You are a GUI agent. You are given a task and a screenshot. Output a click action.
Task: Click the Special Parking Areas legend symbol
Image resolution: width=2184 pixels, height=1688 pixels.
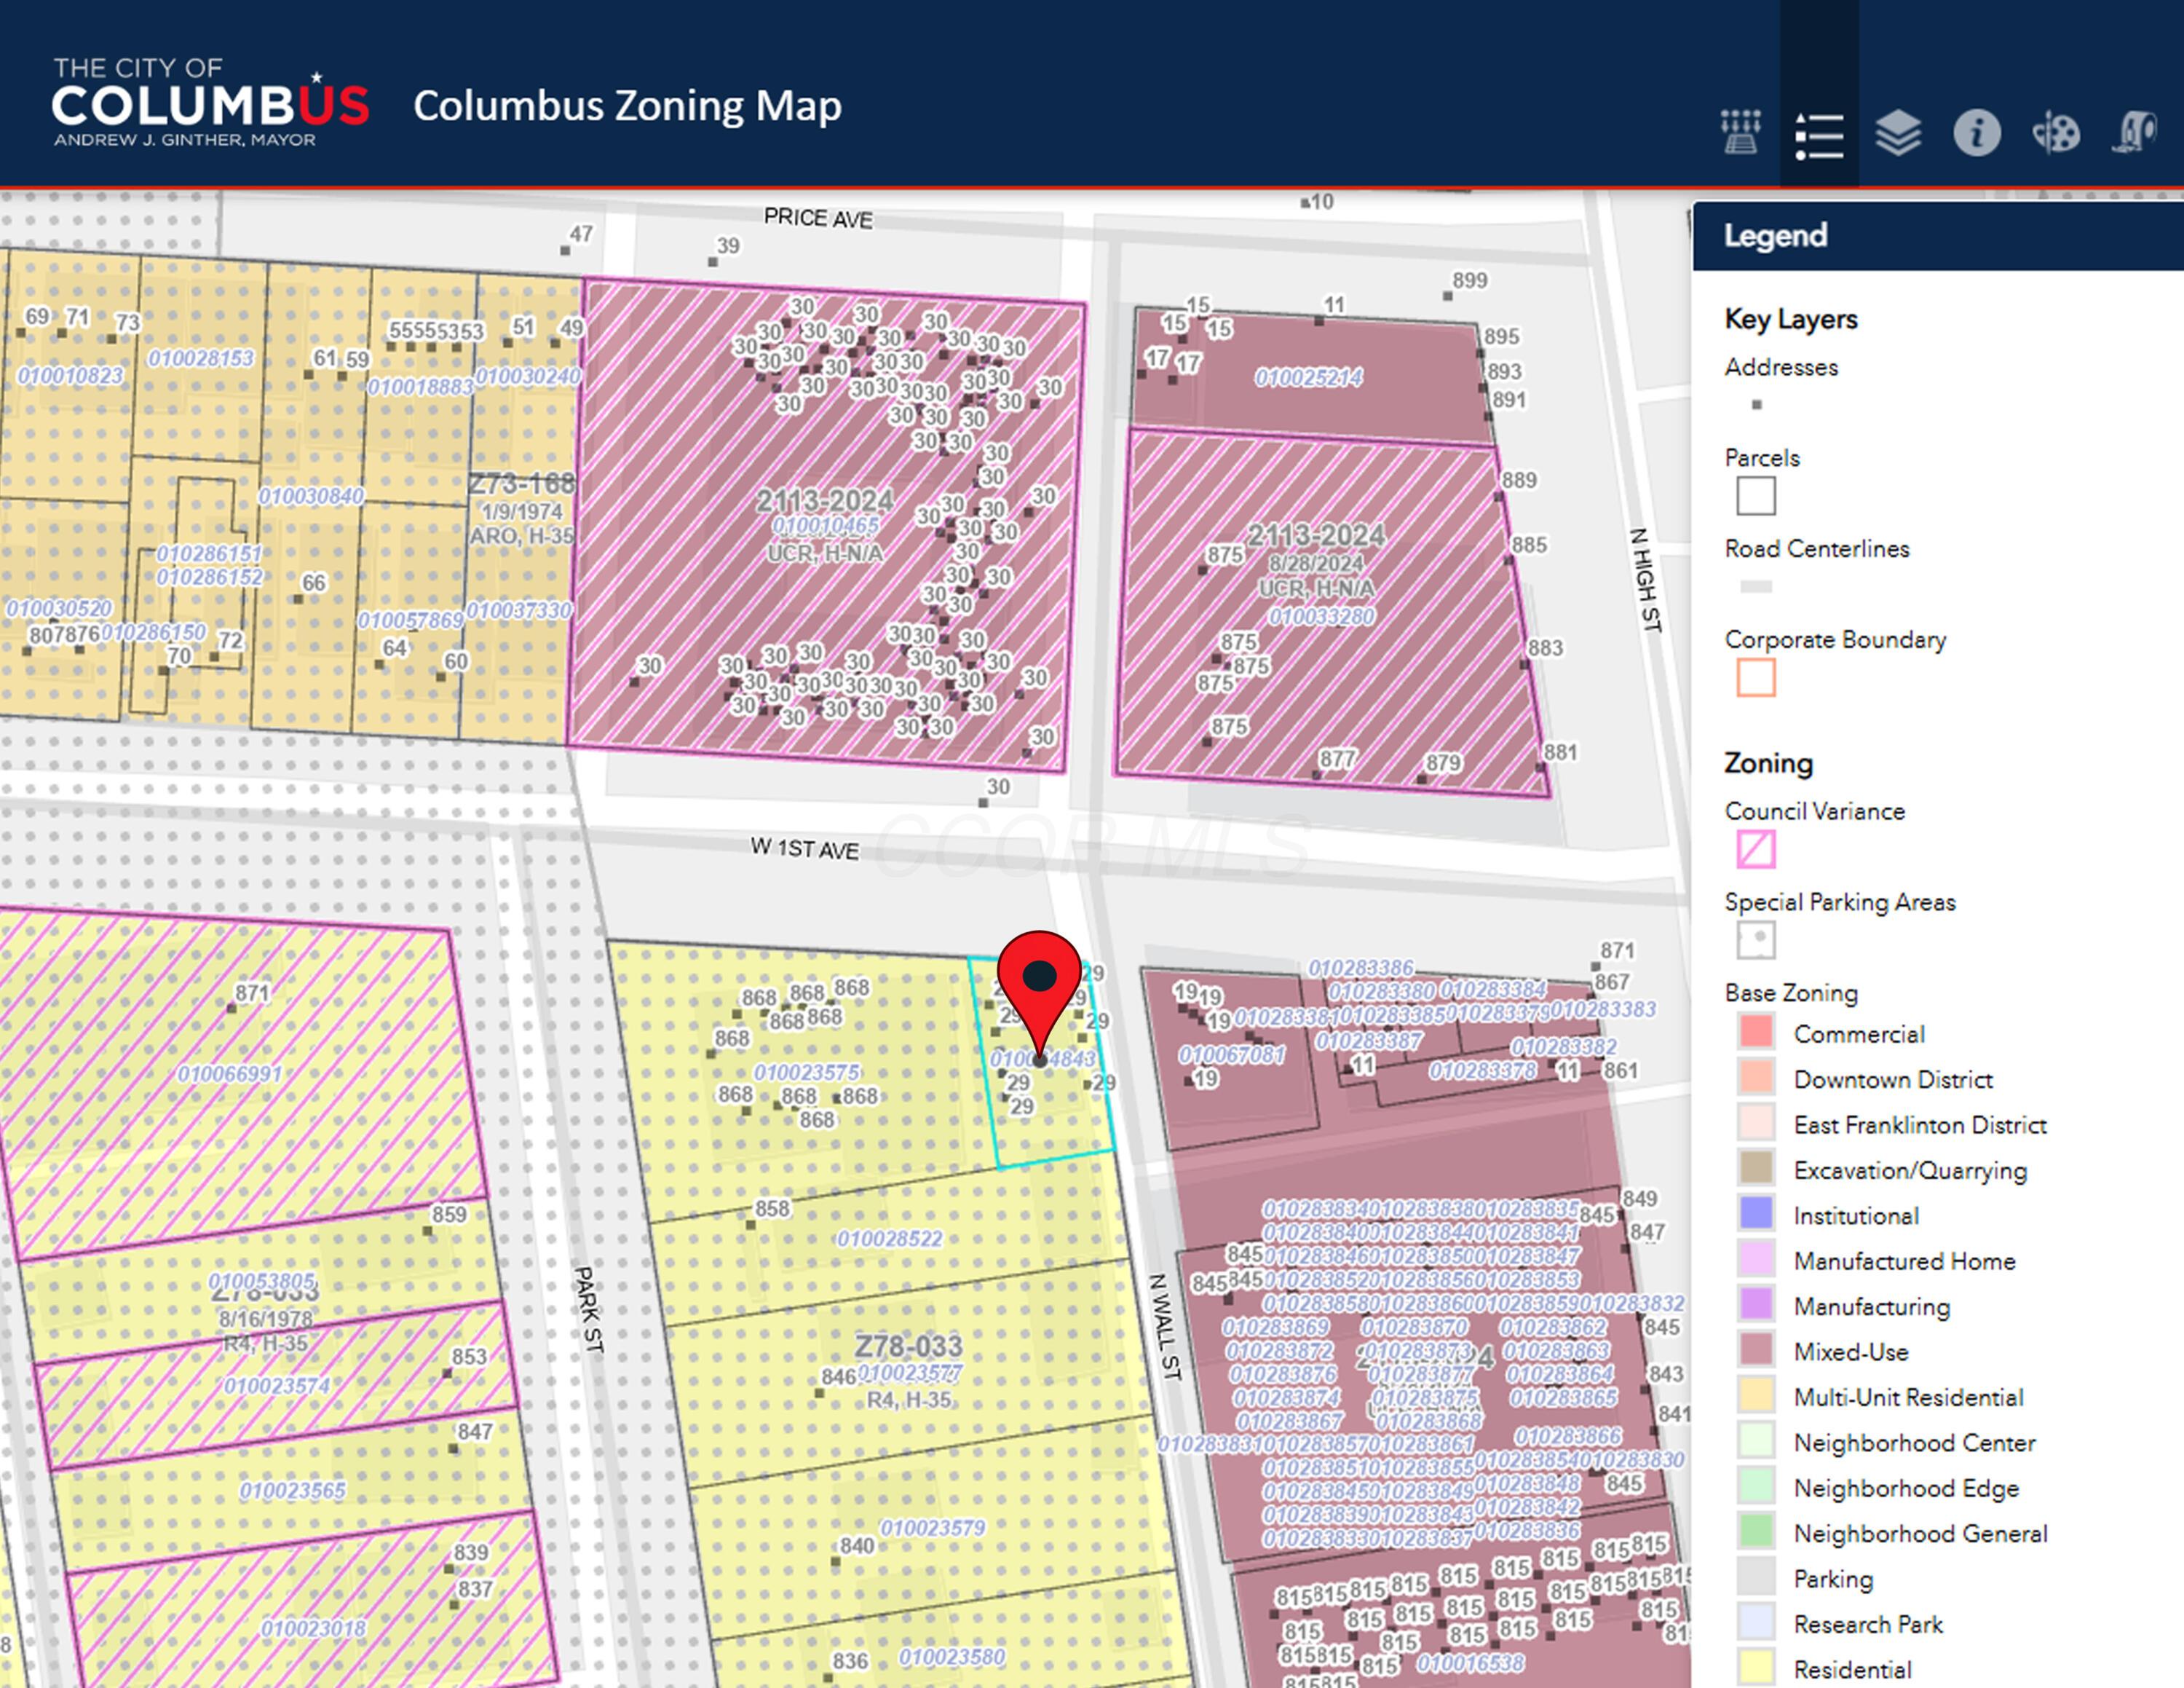pos(1756,940)
